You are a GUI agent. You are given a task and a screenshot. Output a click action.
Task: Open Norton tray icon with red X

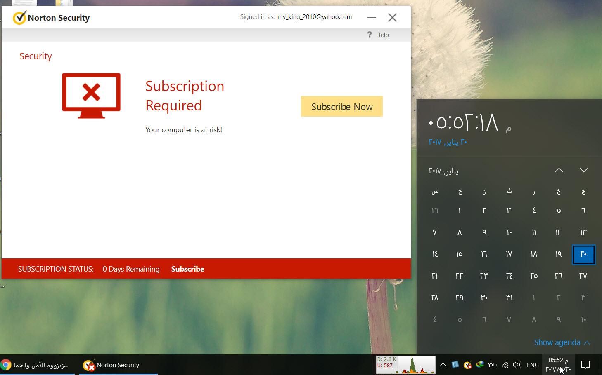click(x=467, y=365)
